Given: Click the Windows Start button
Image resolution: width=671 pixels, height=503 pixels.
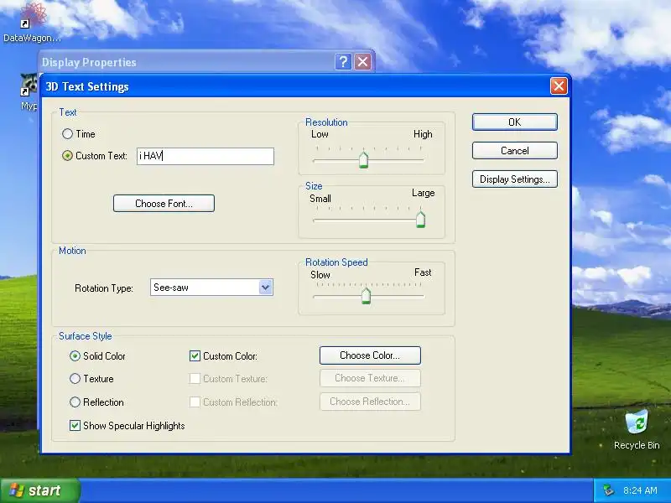Looking at the screenshot, I should [39, 490].
